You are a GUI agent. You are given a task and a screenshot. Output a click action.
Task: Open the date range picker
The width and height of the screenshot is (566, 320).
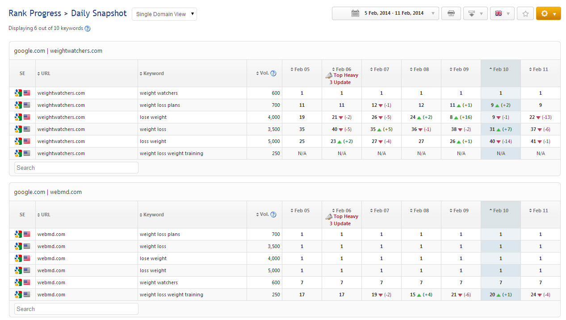point(385,13)
